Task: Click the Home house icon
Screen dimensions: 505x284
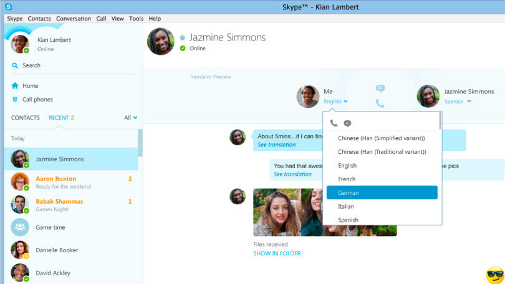Action: tap(15, 85)
